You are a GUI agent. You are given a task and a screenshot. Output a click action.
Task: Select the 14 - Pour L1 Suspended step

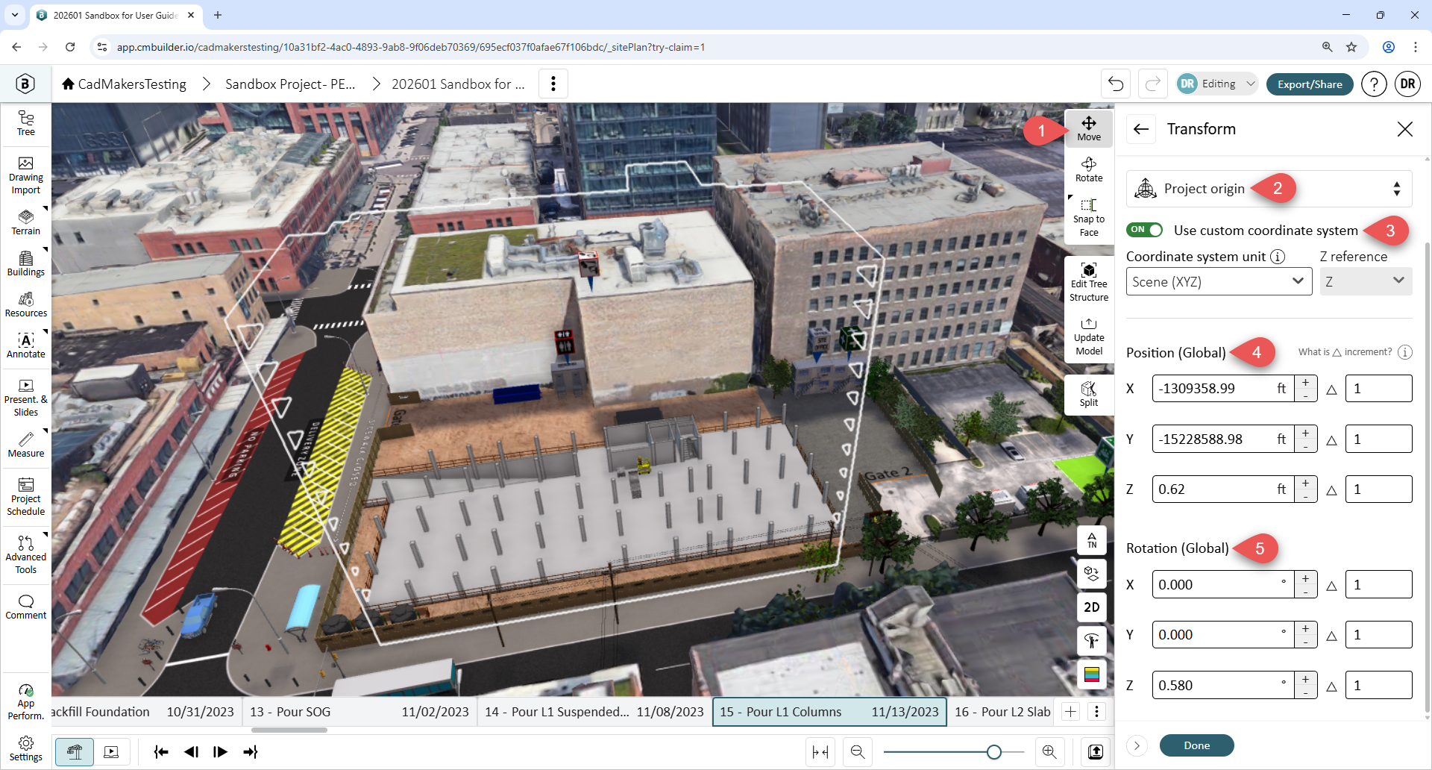tap(594, 712)
